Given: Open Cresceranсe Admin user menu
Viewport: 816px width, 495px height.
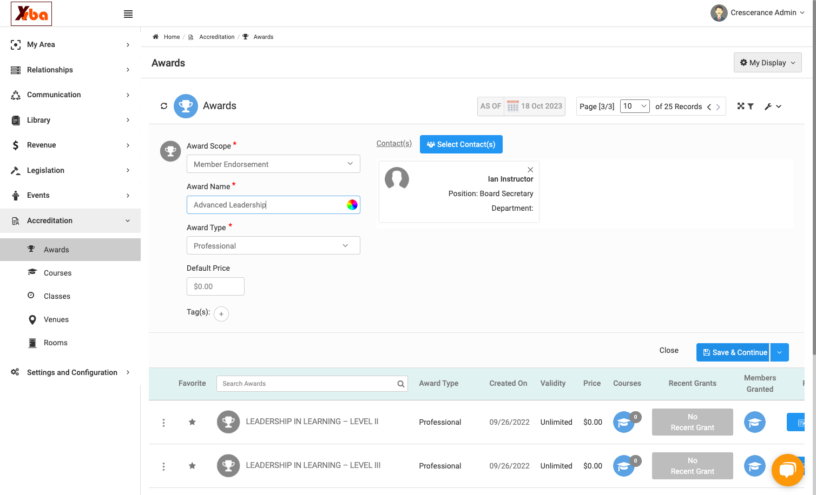Looking at the screenshot, I should (x=758, y=13).
